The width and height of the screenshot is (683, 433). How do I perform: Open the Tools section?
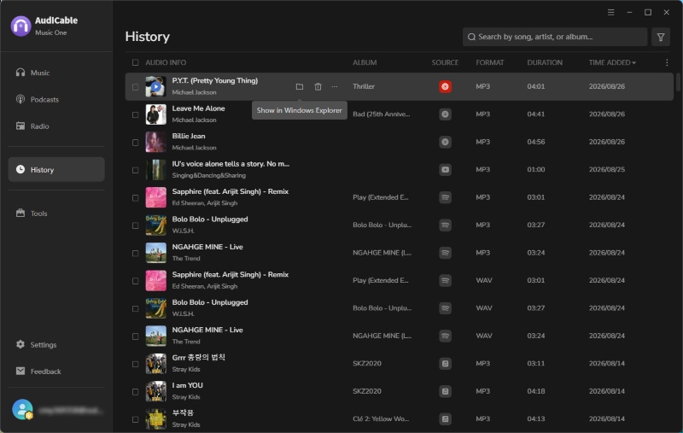pos(56,213)
